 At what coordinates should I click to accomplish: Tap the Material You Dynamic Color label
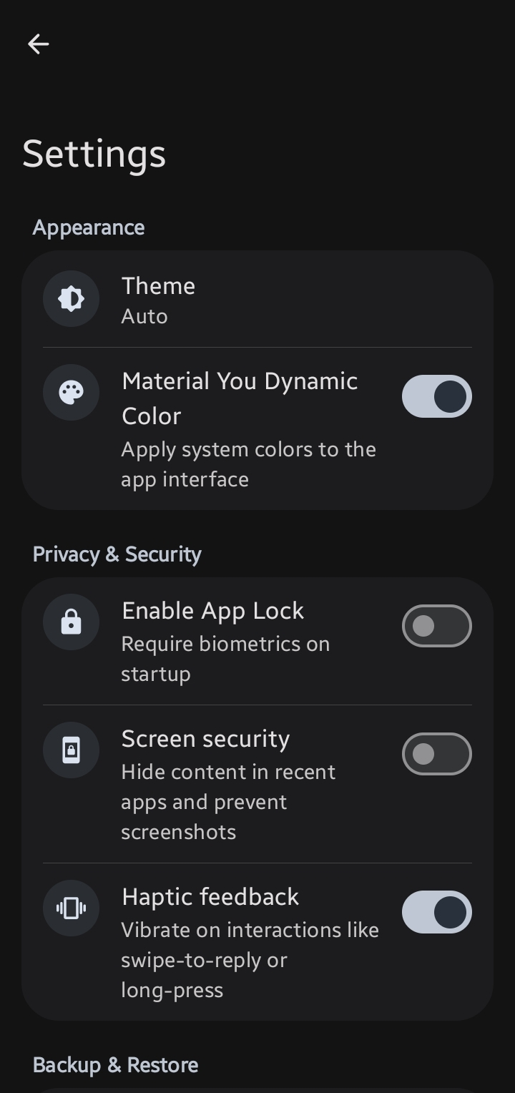tap(240, 398)
